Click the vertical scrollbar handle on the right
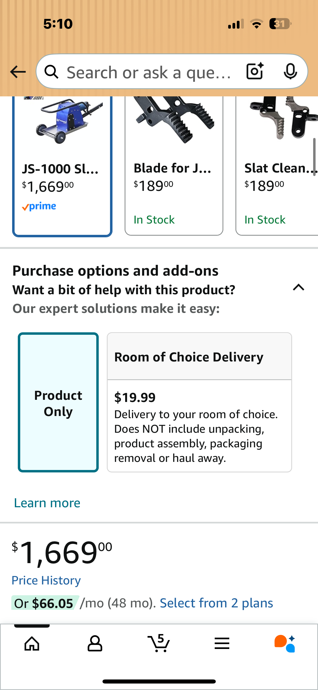 coord(314,157)
